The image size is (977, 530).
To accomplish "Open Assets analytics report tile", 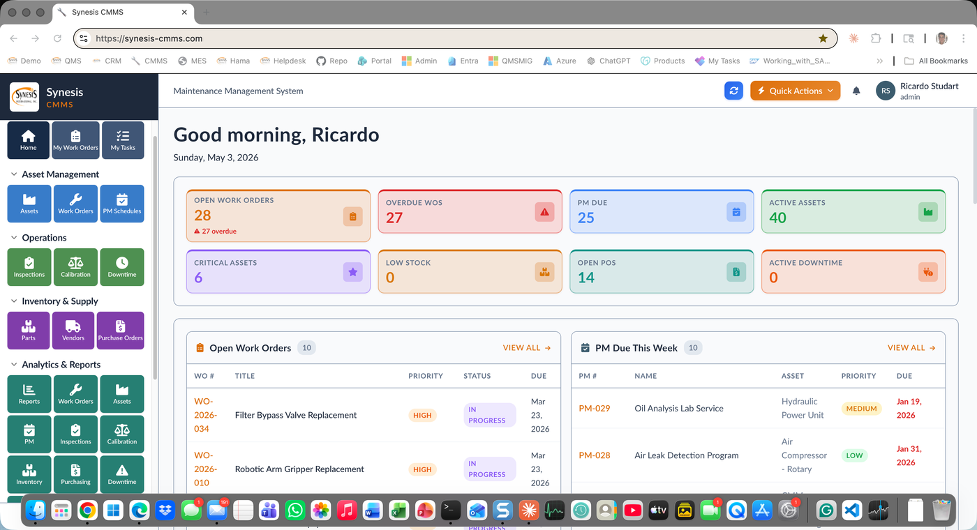I will coord(122,394).
